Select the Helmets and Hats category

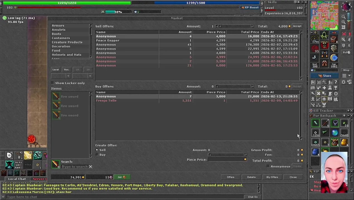[x=67, y=55]
